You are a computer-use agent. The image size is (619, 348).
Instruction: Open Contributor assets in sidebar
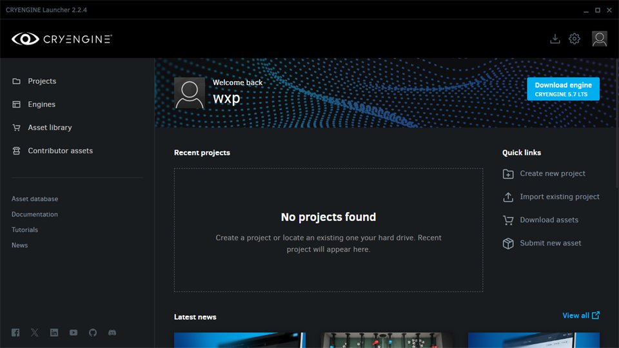52,151
